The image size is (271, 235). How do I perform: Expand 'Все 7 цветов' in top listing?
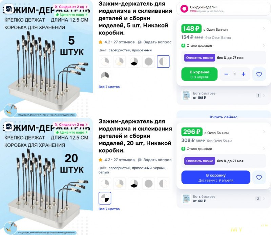(x=109, y=87)
